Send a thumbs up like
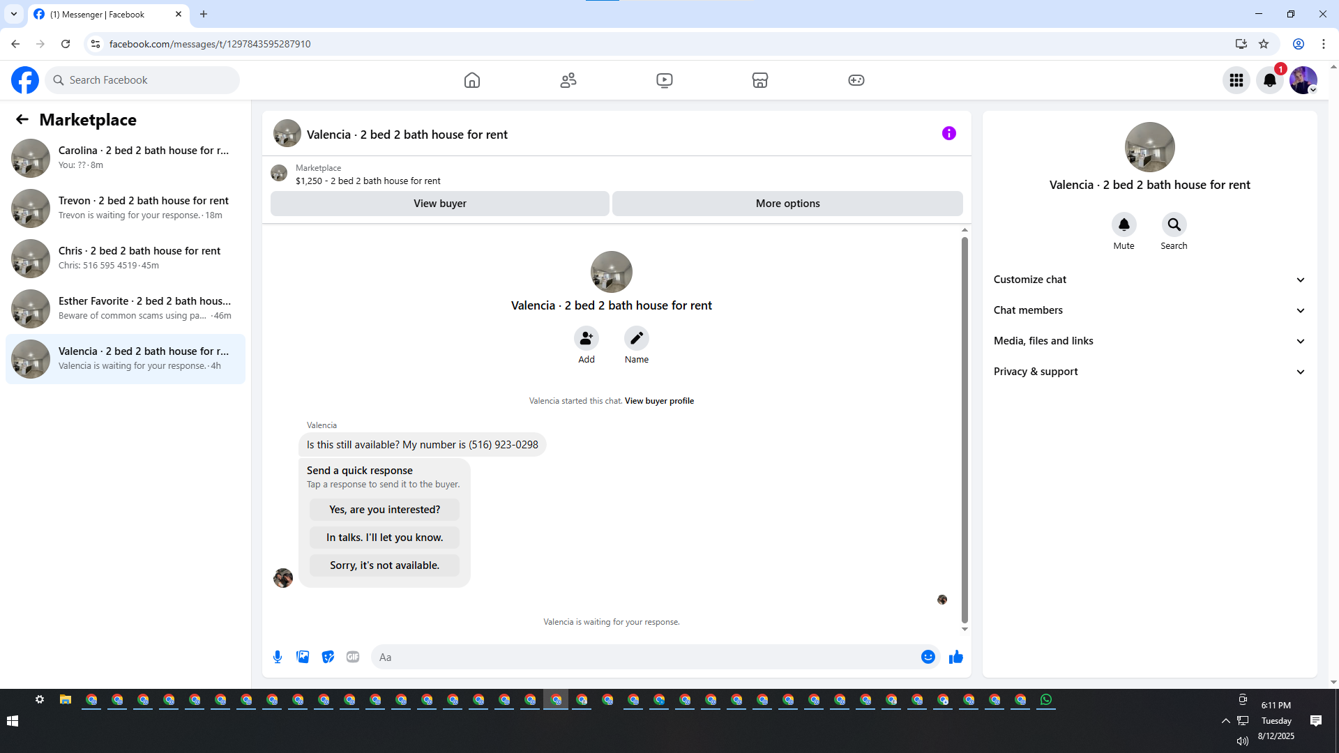 [955, 657]
